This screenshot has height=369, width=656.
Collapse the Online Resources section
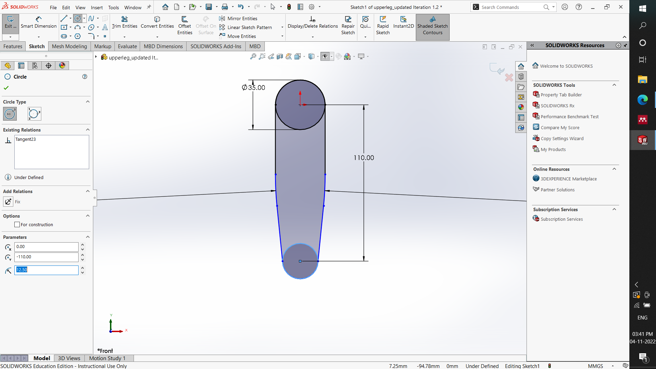[x=614, y=169]
